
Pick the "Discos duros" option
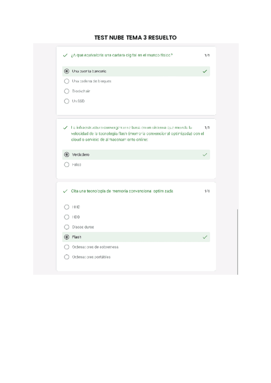pyautogui.click(x=67, y=227)
